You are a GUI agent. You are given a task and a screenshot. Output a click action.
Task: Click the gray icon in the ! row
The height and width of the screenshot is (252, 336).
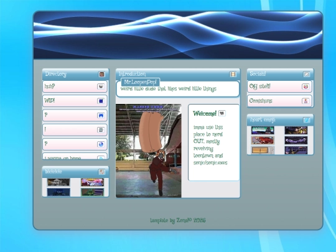click(101, 129)
